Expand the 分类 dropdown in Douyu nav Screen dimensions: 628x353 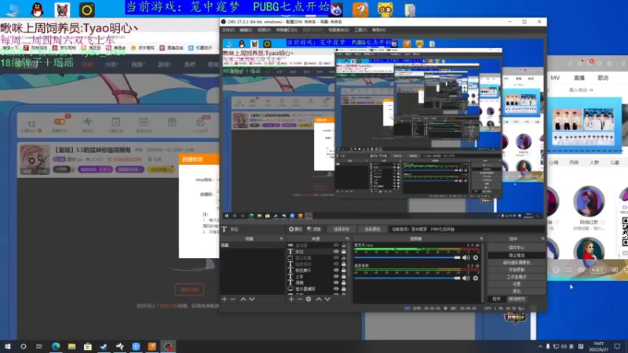click(x=111, y=64)
